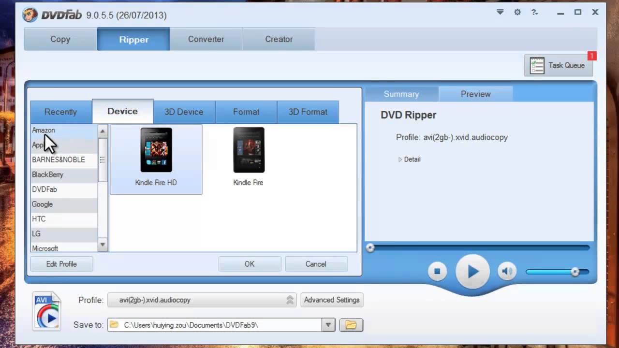The width and height of the screenshot is (619, 348).
Task: Open the title bar dropdown menu arrow
Action: (x=500, y=12)
